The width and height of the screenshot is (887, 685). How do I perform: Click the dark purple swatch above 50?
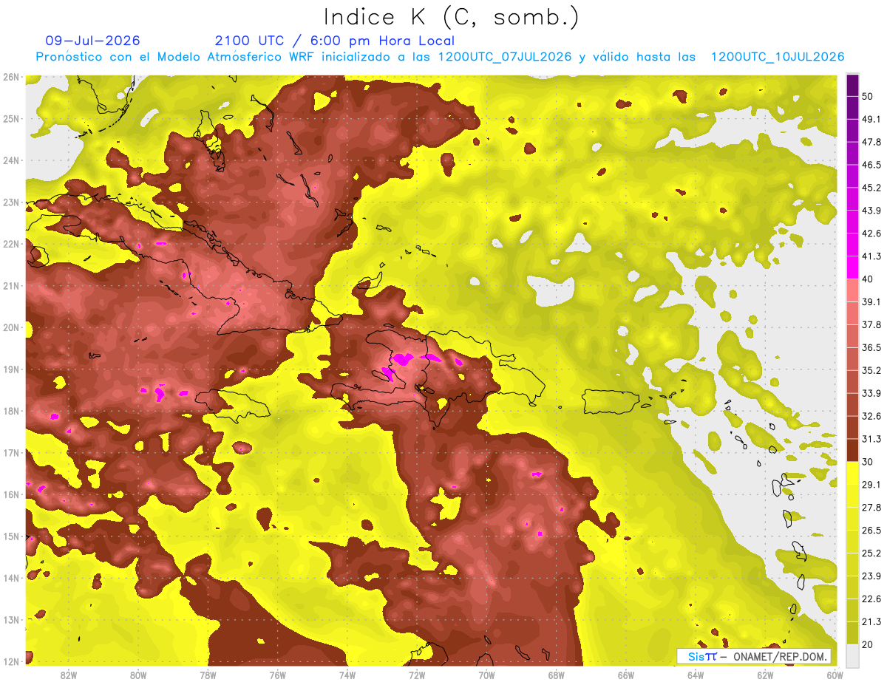pos(852,84)
